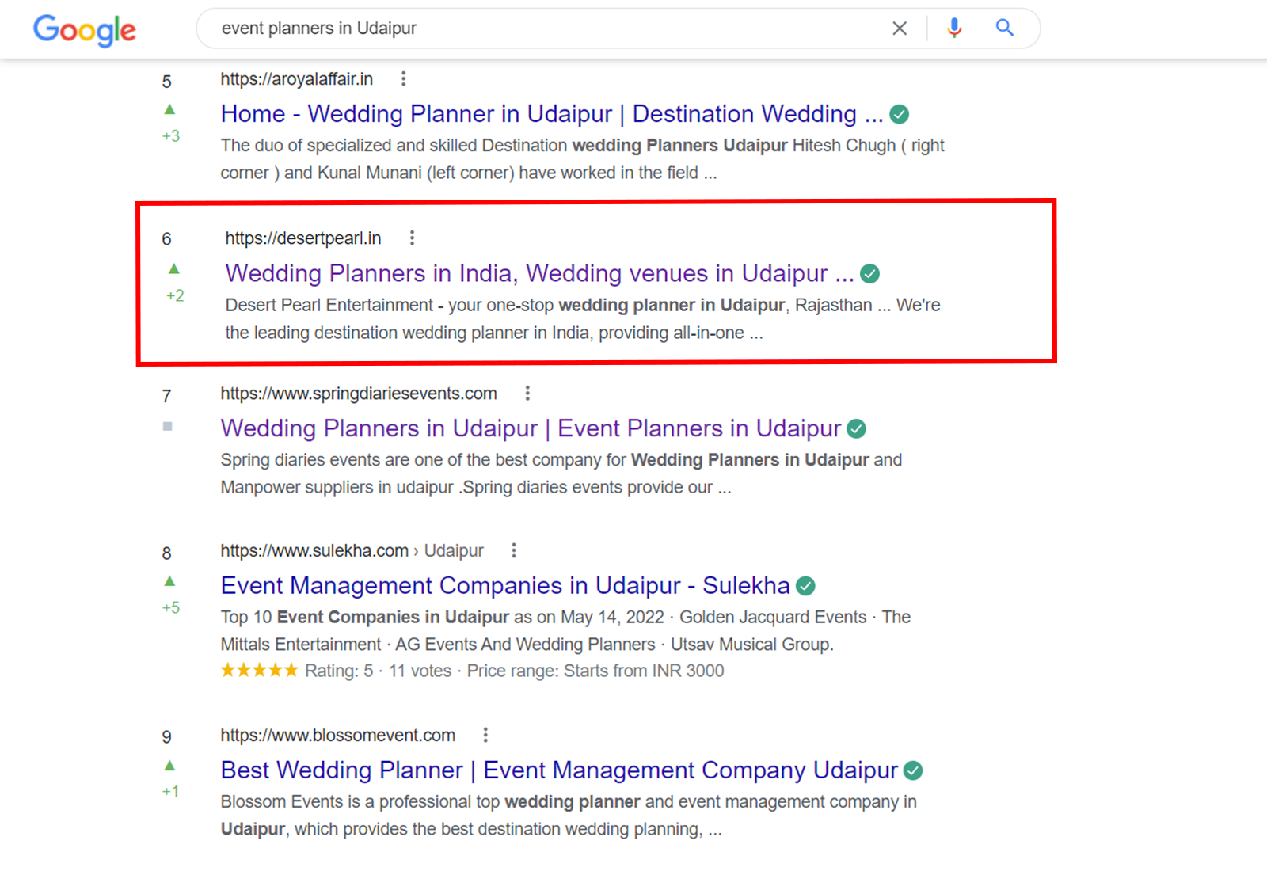The height and width of the screenshot is (871, 1267).
Task: Click green up arrow for rank 8
Action: pyautogui.click(x=169, y=581)
